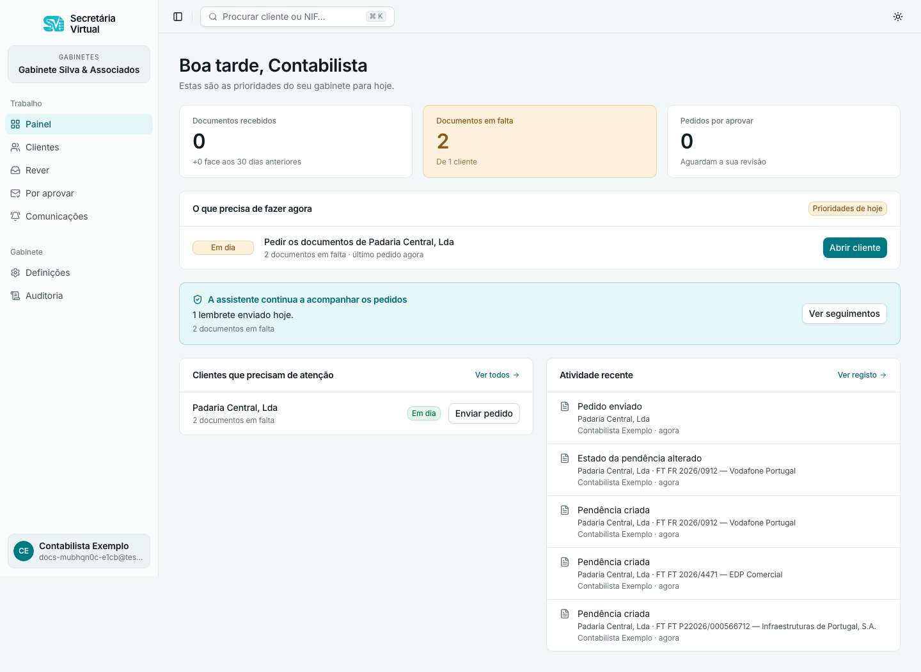
Task: Open the Pedidos por aprovar card
Action: [x=783, y=141]
